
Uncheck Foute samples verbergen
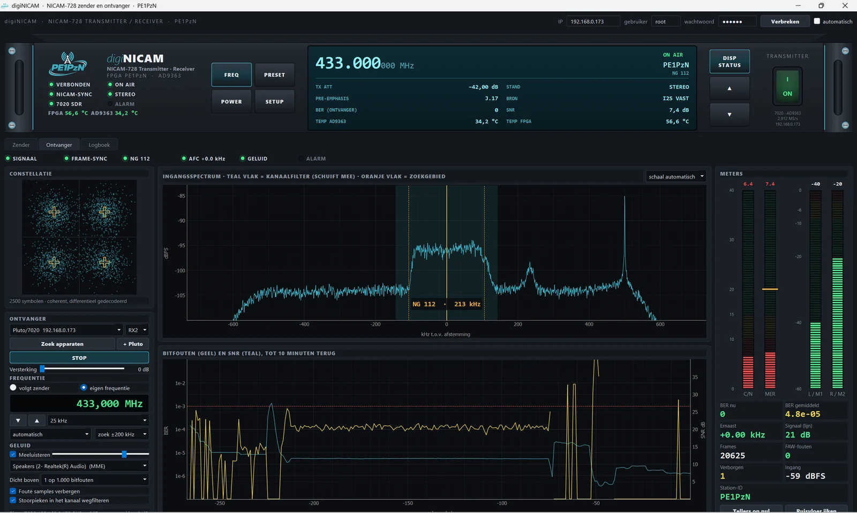[13, 491]
